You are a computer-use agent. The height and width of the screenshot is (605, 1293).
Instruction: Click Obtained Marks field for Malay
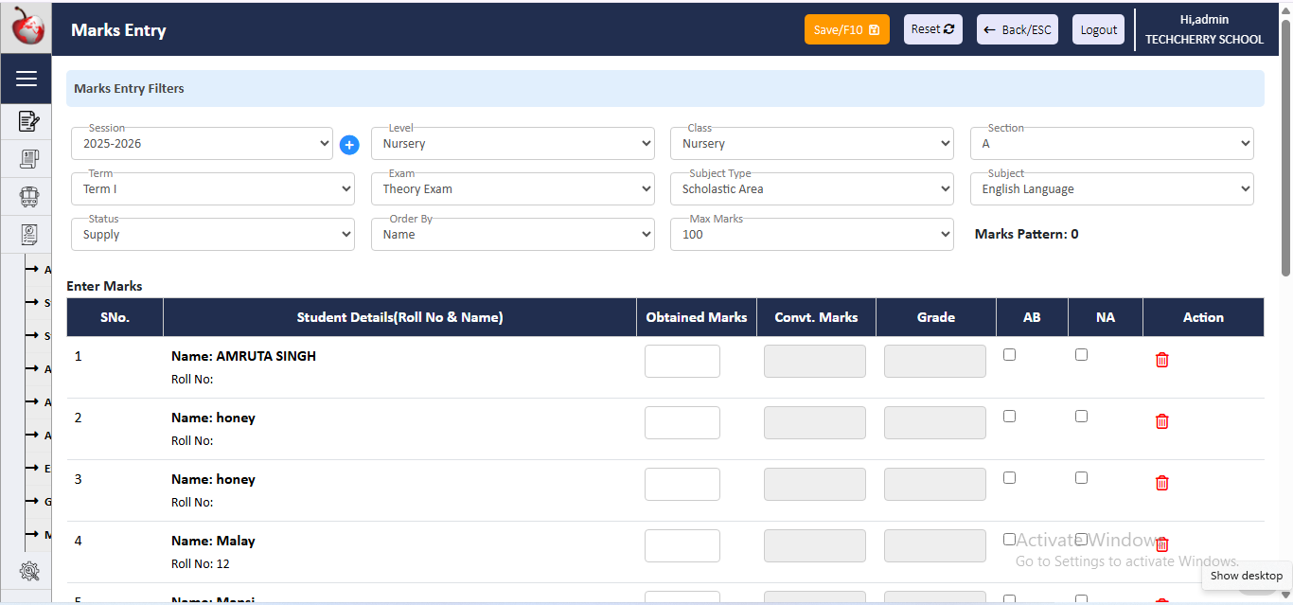(682, 545)
